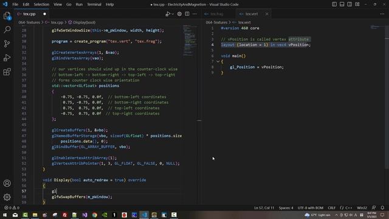Toggle the secondary side bar layout icon
Image resolution: width=389 pixels, height=219 pixels.
point(349,4)
